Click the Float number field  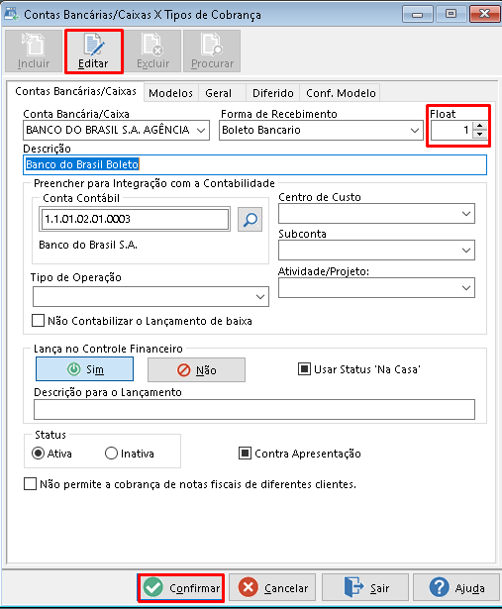pos(452,130)
